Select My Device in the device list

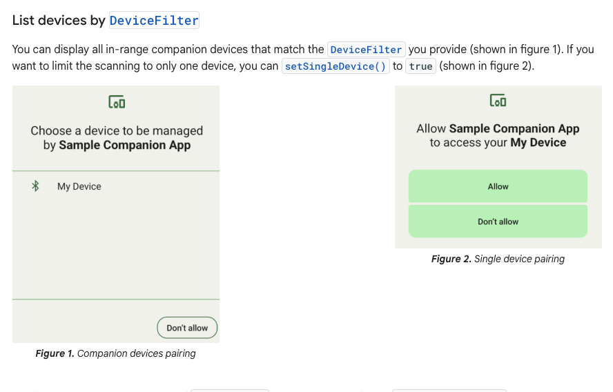(116, 186)
